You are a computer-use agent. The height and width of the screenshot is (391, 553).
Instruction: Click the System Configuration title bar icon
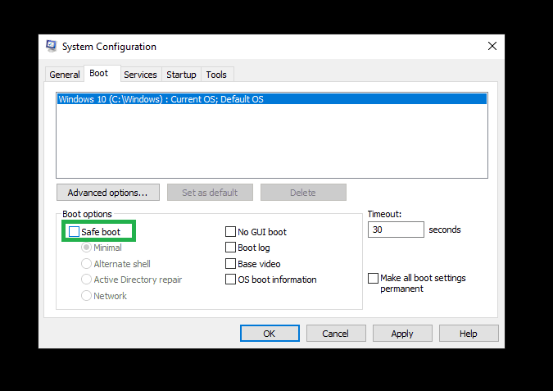click(52, 46)
